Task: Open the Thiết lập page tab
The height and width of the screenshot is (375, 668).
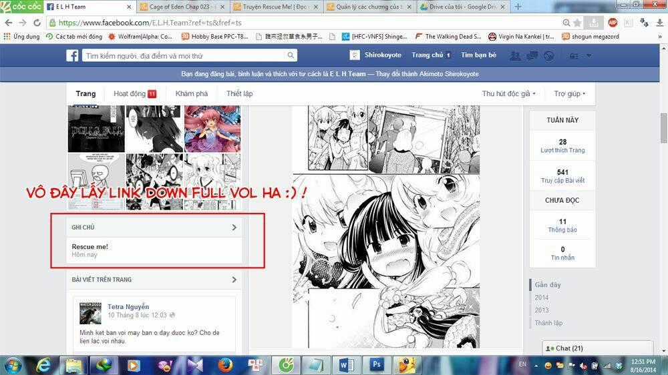Action: pyautogui.click(x=239, y=94)
